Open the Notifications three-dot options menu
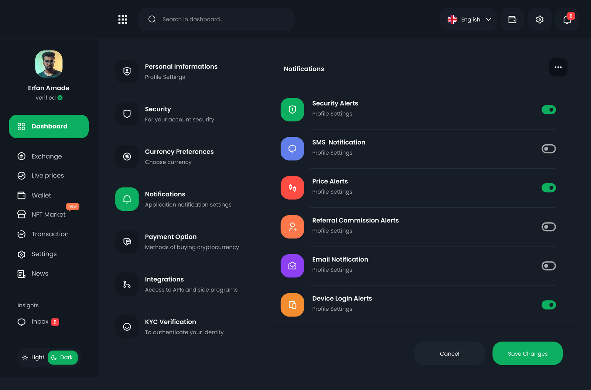591x390 pixels. click(x=558, y=67)
